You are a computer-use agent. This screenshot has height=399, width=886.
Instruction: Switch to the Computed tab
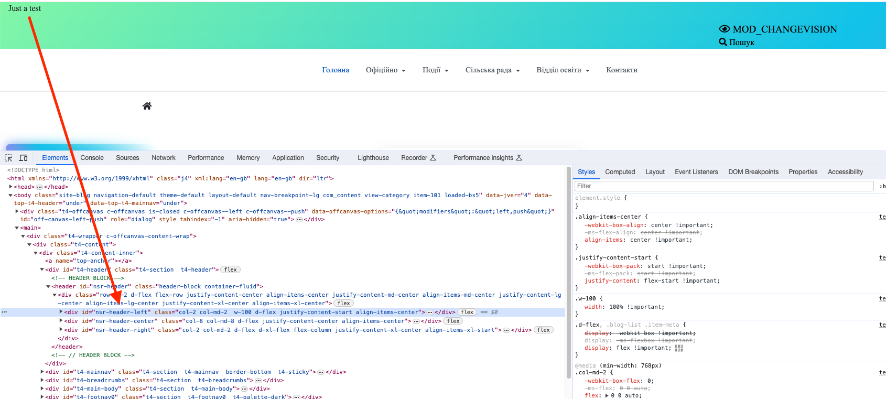(x=620, y=172)
